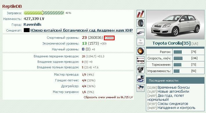Click the [56] handling value
This screenshot has width=206, height=113.
point(194,71)
